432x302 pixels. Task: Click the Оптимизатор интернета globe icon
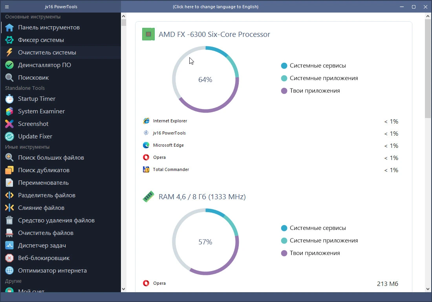coord(9,271)
